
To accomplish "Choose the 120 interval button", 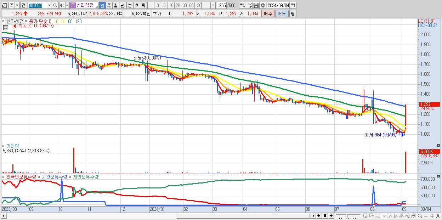I will [x=198, y=6].
